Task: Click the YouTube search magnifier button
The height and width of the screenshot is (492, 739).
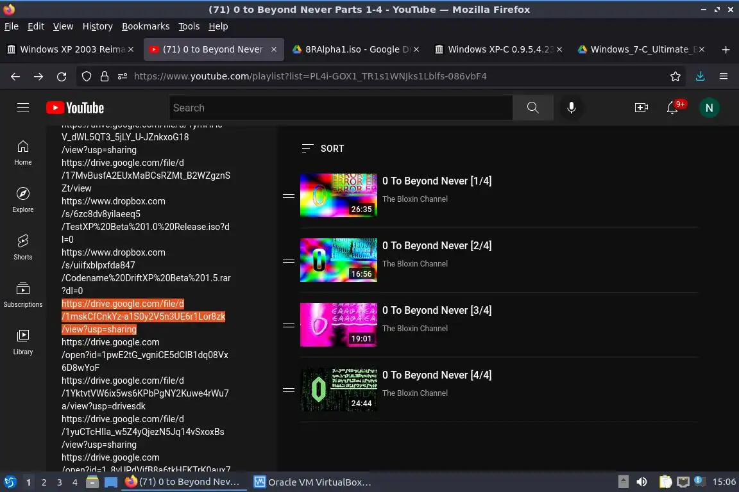Action: pos(532,108)
